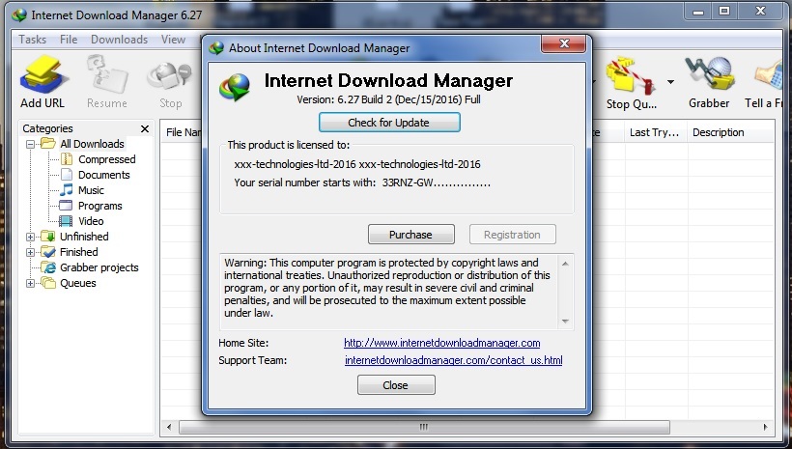Click the Resume toolbar icon
Image resolution: width=792 pixels, height=449 pixels.
(x=106, y=82)
